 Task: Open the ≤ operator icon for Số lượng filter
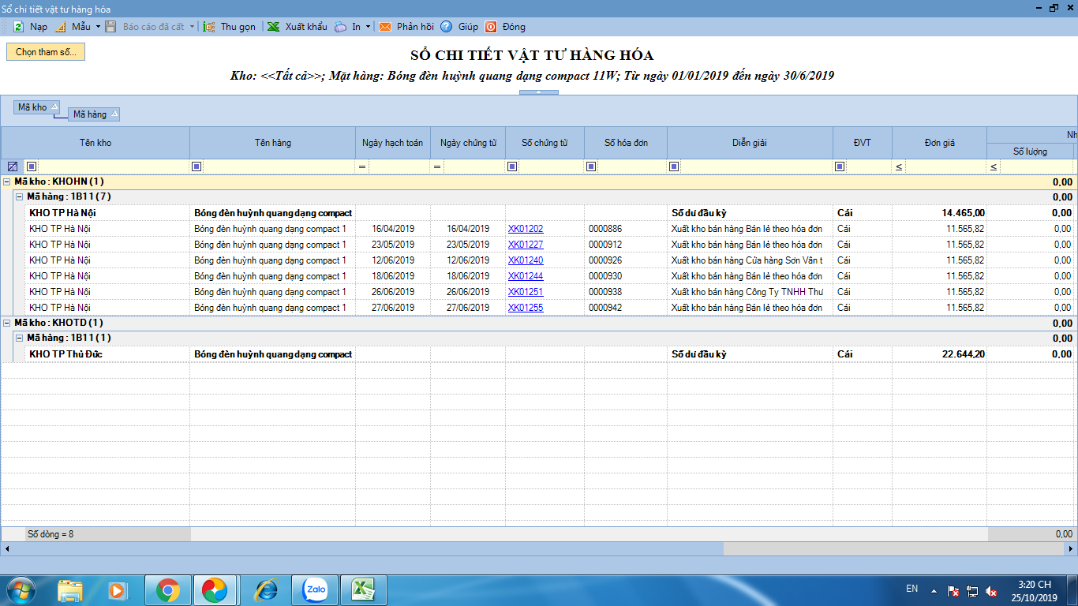click(x=994, y=166)
